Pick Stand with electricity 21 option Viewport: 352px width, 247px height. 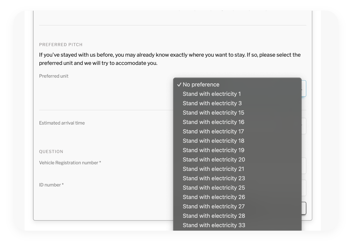[213, 169]
